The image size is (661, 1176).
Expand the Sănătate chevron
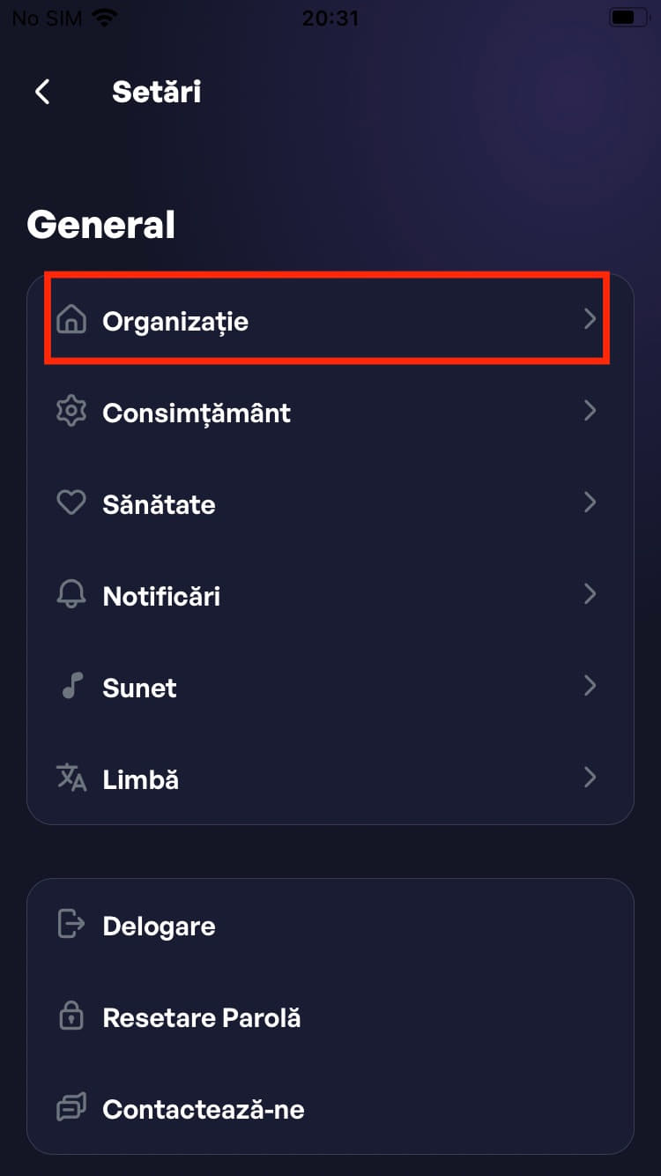[590, 502]
